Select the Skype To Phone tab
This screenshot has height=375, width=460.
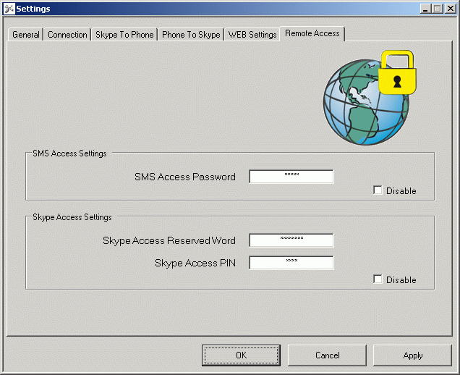(x=124, y=35)
